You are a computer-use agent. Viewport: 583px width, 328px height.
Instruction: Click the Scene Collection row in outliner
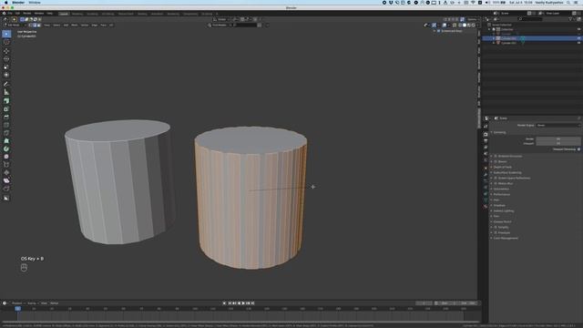click(532, 25)
